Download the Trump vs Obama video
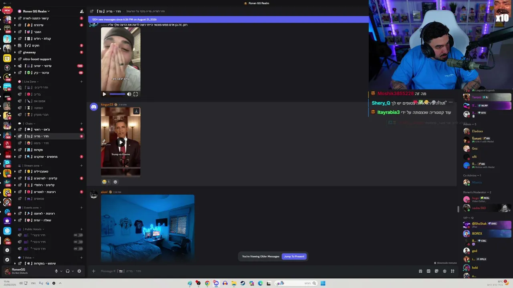This screenshot has height=288, width=513. click(x=136, y=111)
